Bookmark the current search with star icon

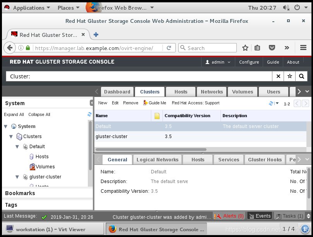pyautogui.click(x=290, y=76)
